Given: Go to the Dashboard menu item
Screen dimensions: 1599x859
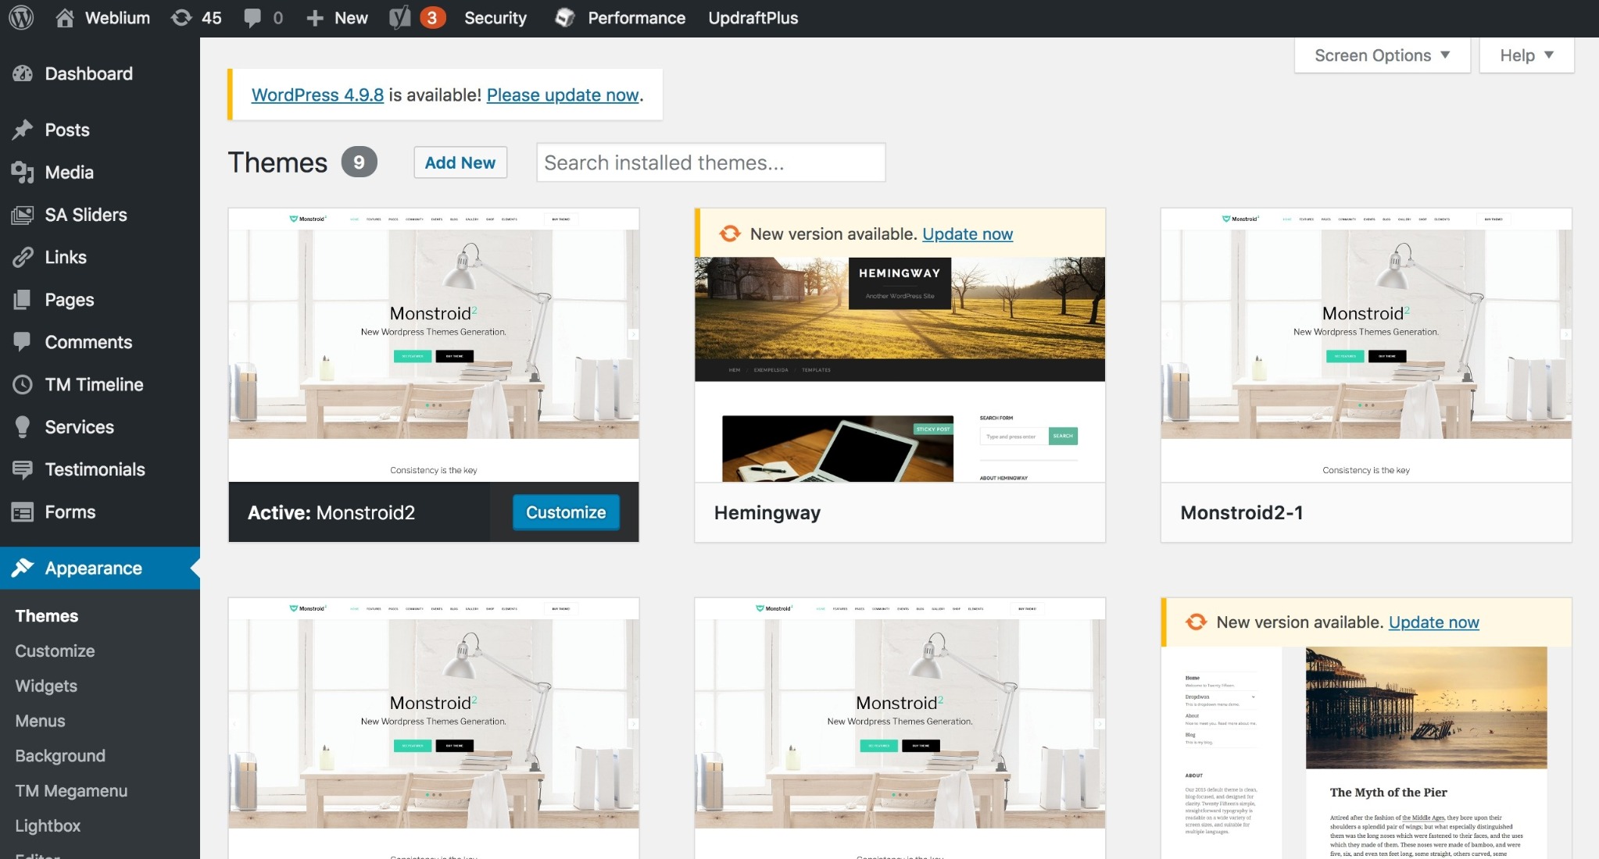Looking at the screenshot, I should [x=89, y=73].
